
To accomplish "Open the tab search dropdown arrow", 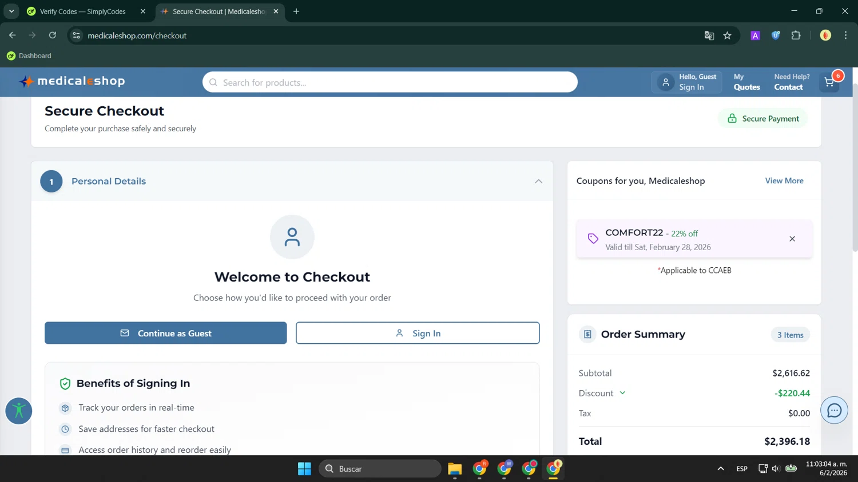I will coord(11,11).
